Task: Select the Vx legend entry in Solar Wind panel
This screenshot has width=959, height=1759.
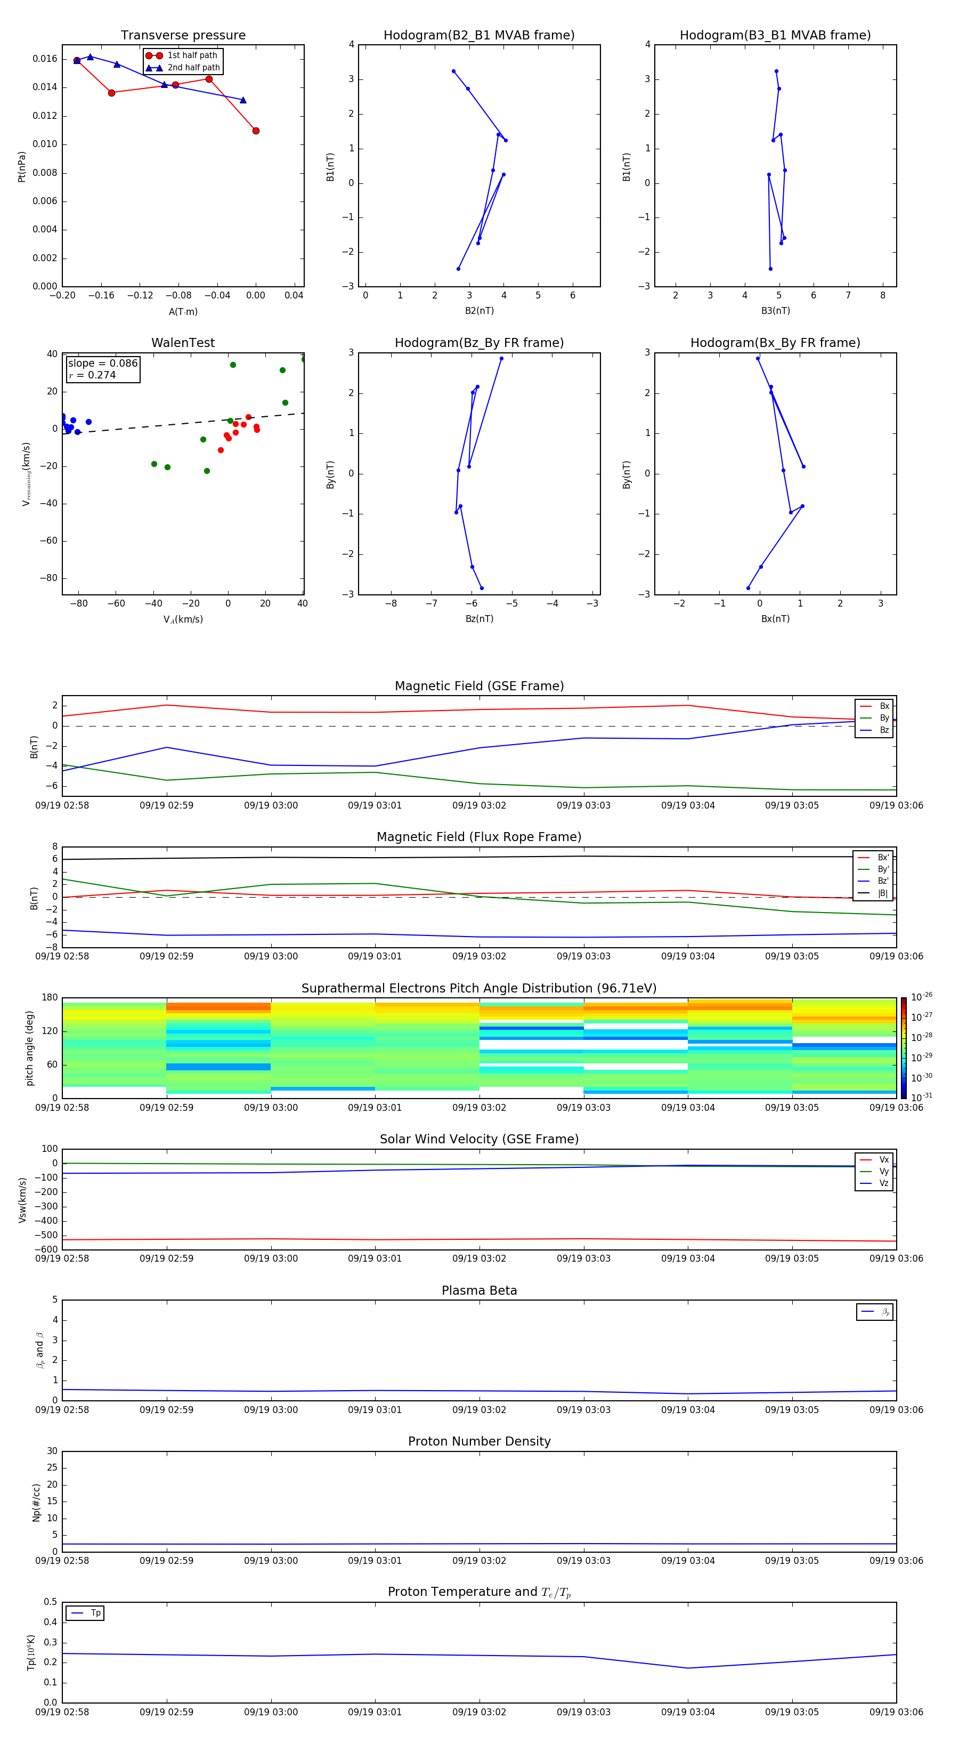Action: [x=874, y=1159]
